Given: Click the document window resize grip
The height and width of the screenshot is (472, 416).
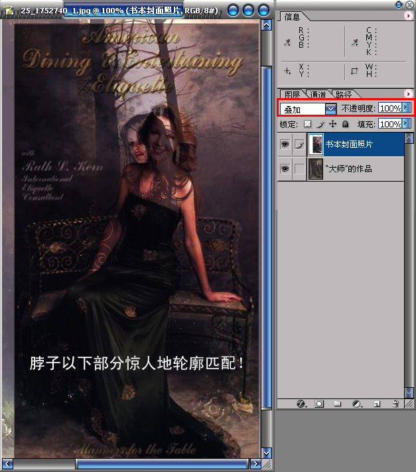Looking at the screenshot, I should [266, 464].
